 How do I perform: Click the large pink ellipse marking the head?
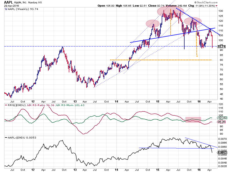[170, 12]
